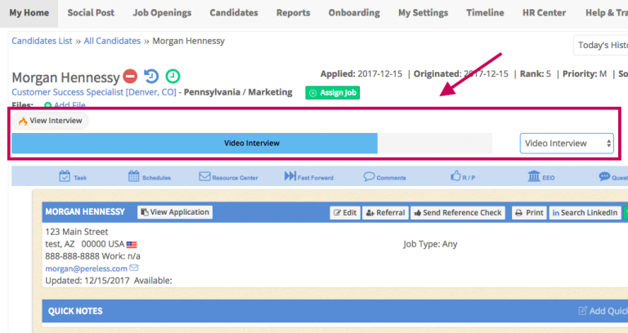Click the blue Video Interview progress bar
Screen dimensions: 628x333
pos(195,143)
